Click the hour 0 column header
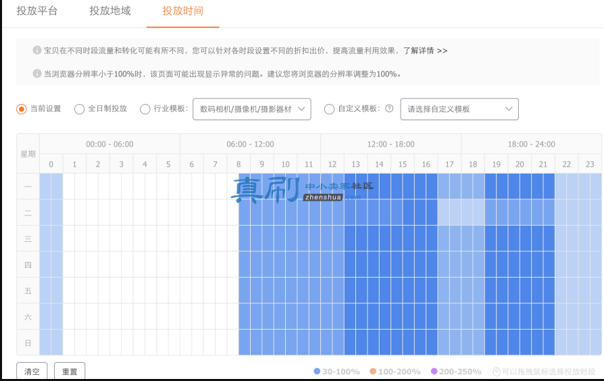Screen dimensions: 604x381 tap(51, 164)
